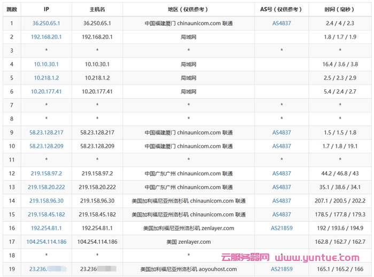The width and height of the screenshot is (374, 277).
Task: Open the blue 10.20.177.41 IP link
Action: click(x=46, y=91)
